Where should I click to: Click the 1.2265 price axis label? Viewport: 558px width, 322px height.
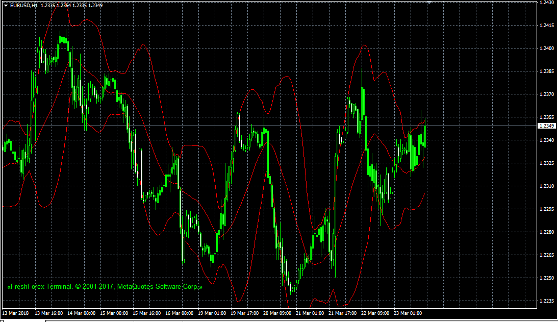(546, 255)
